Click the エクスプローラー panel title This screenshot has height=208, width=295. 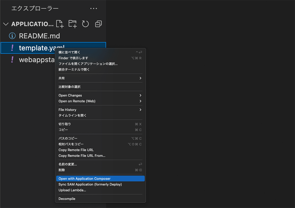tap(35, 9)
